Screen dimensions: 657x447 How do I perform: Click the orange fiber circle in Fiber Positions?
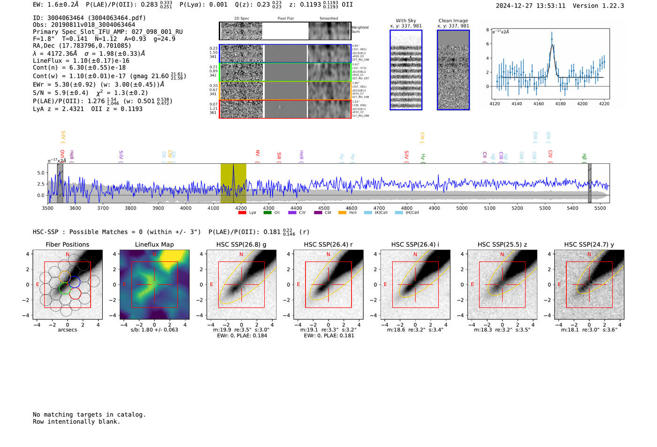(65, 276)
